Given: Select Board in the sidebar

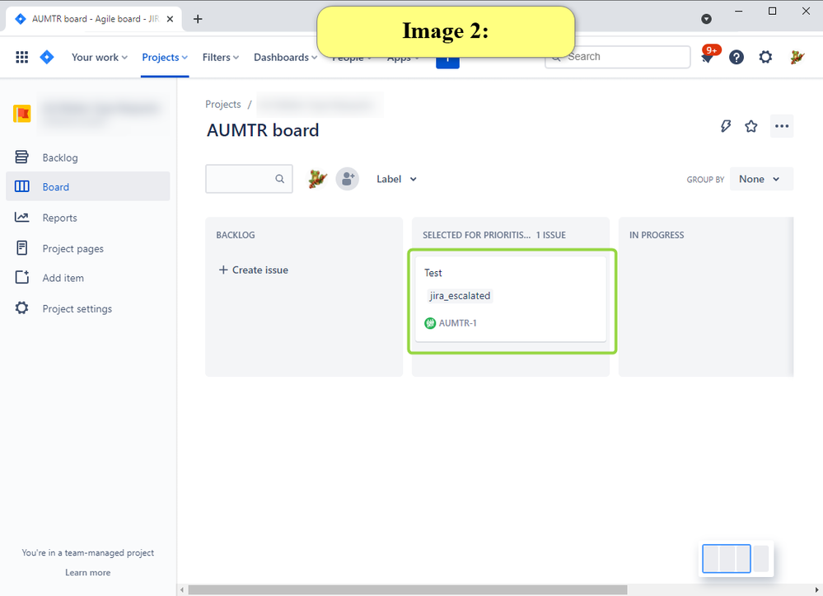Looking at the screenshot, I should (x=87, y=186).
